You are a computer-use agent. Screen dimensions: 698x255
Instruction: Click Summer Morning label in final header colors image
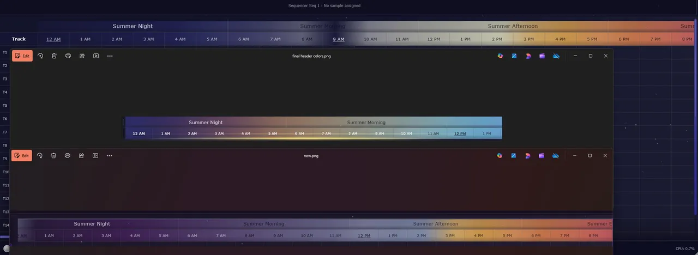coord(366,123)
